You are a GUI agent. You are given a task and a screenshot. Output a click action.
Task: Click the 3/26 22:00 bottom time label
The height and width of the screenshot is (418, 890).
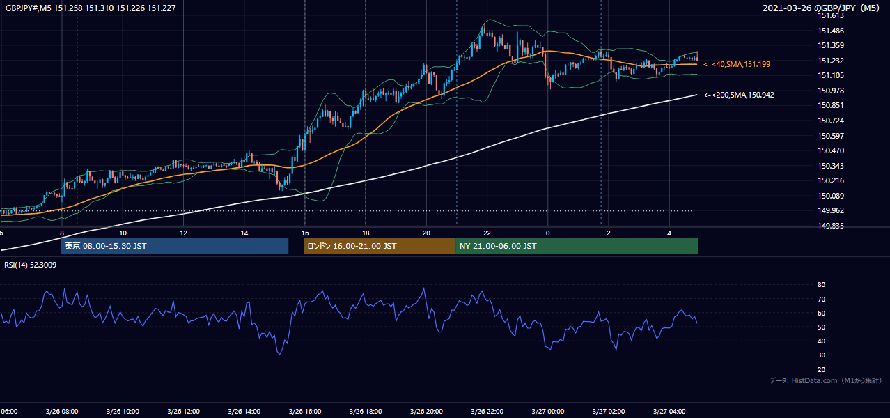click(487, 412)
